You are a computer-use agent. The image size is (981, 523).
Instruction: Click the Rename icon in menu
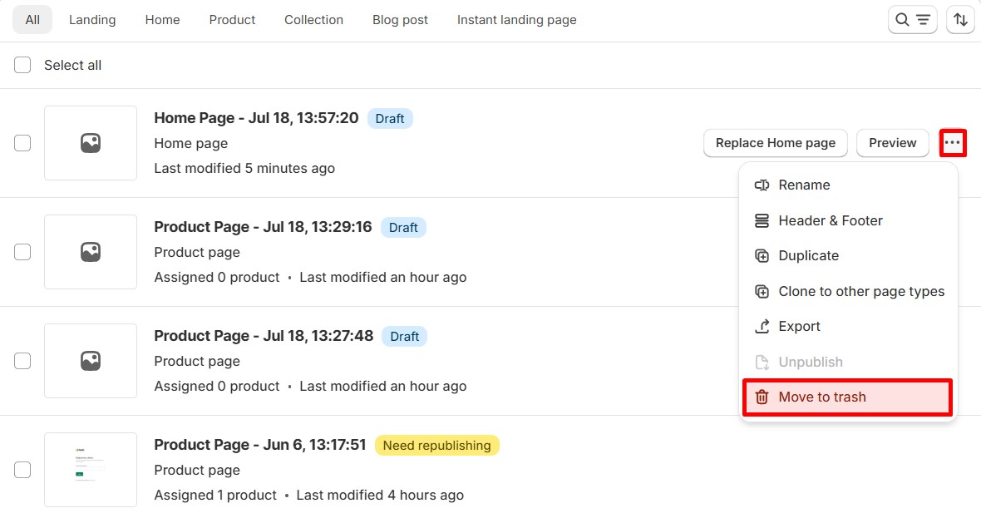tap(762, 185)
